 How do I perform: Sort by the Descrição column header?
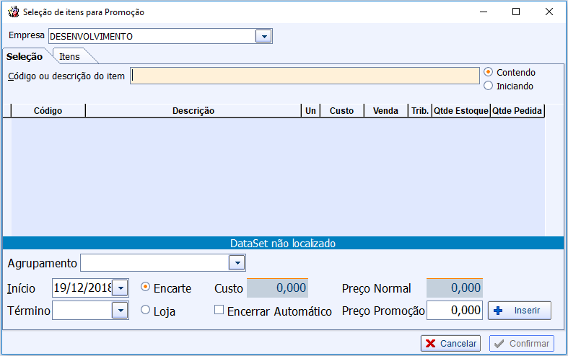(x=193, y=111)
